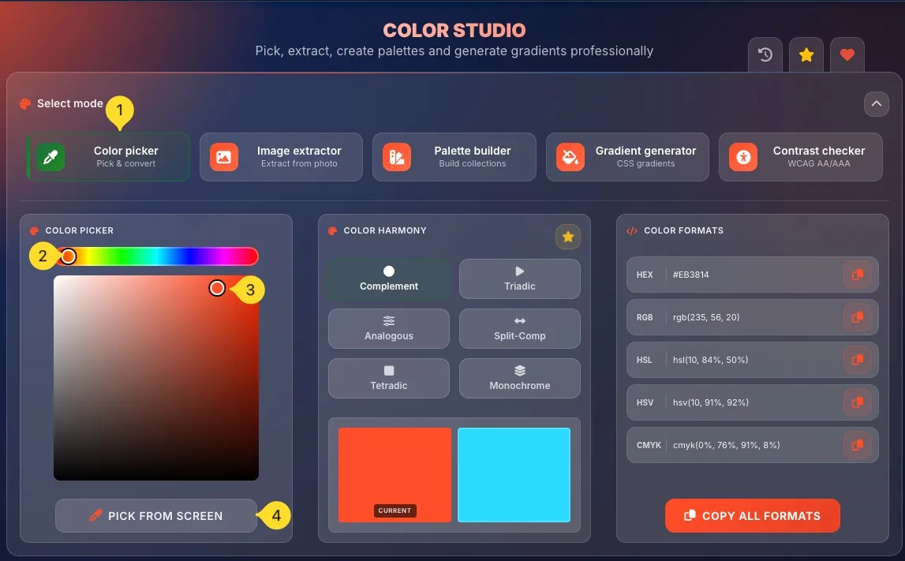
Task: Select the Color picker eyedropper icon
Action: pos(50,157)
